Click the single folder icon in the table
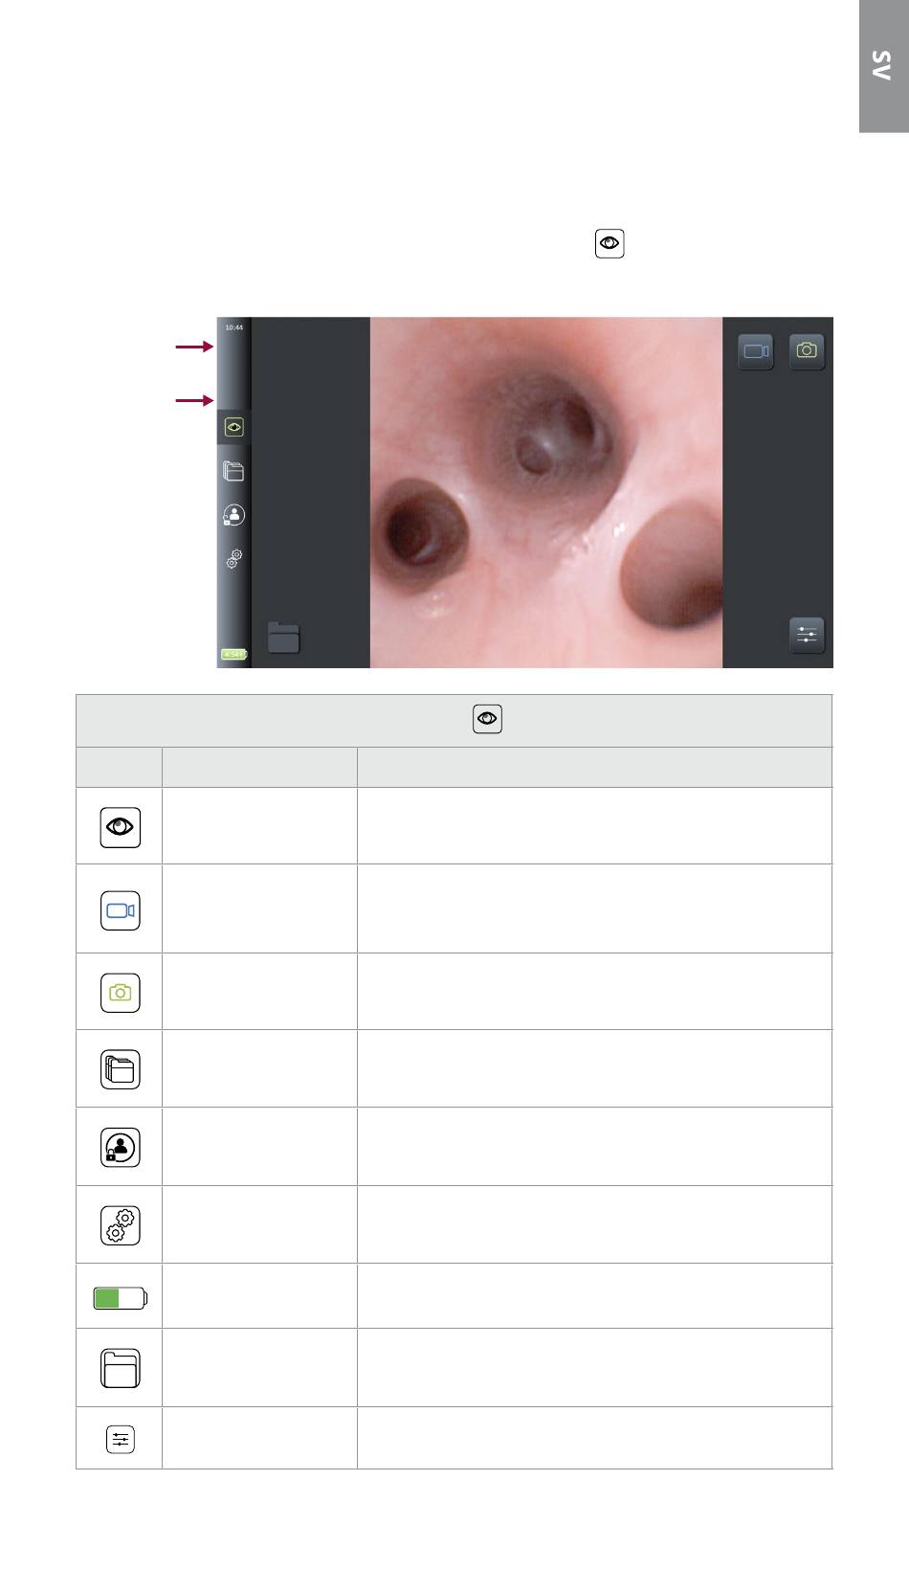Image resolution: width=909 pixels, height=1592 pixels. pos(121,1369)
